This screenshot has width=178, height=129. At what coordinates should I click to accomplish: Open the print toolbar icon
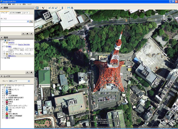72,8
